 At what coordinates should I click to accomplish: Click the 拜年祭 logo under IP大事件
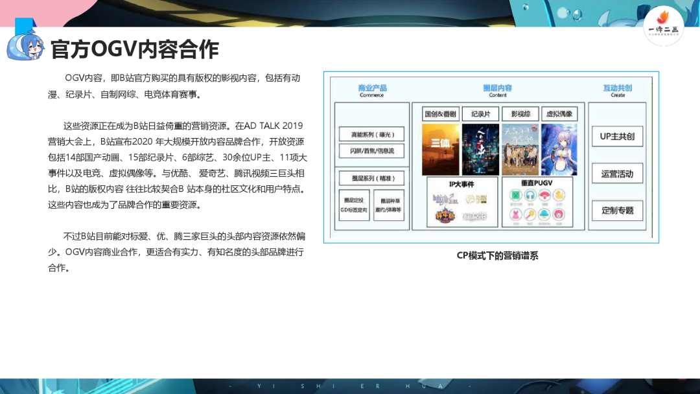(445, 216)
